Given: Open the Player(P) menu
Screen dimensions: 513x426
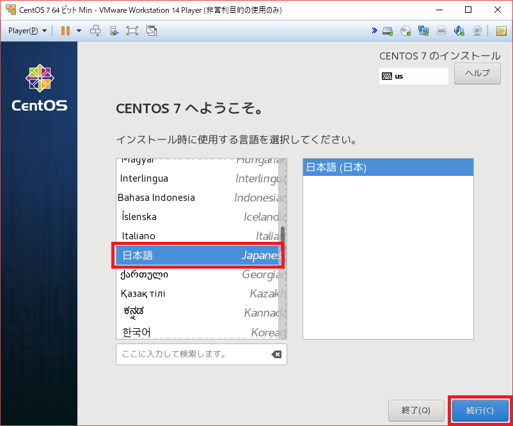Looking at the screenshot, I should coord(28,31).
